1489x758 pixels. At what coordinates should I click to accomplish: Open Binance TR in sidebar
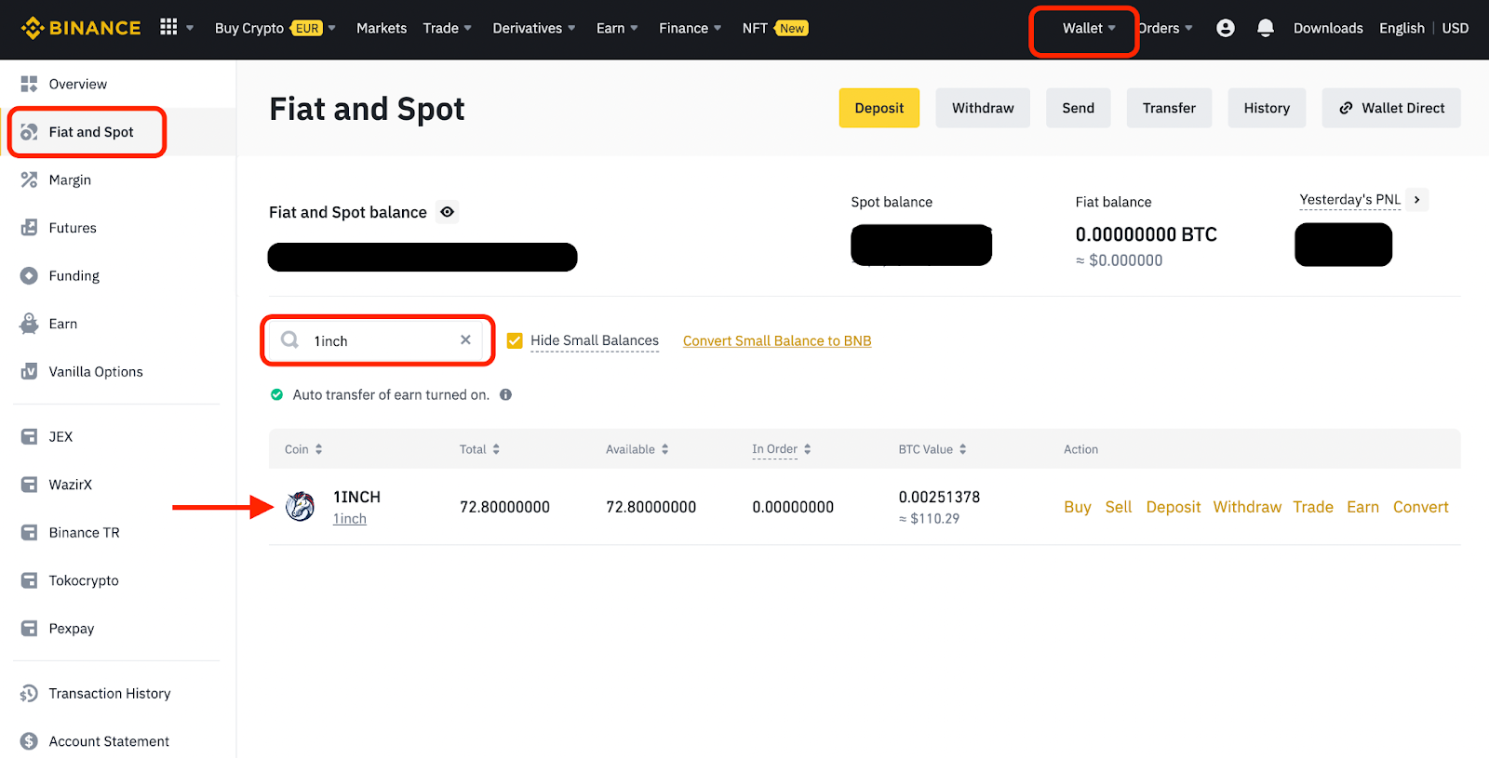point(84,532)
